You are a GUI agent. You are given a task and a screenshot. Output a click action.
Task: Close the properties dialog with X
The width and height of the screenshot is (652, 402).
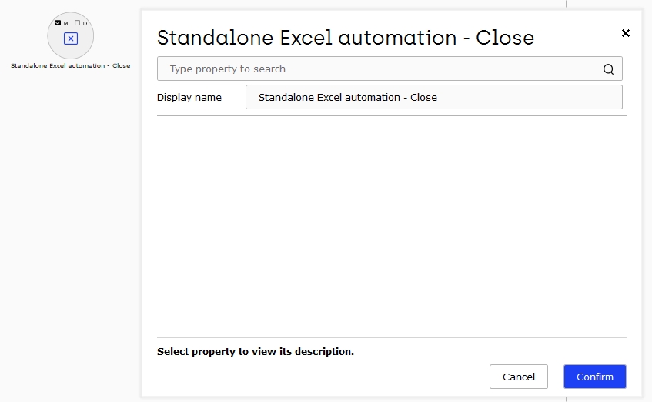pos(625,33)
